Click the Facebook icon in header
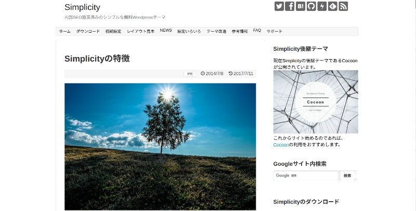This screenshot has height=211, width=416. [x=290, y=6]
